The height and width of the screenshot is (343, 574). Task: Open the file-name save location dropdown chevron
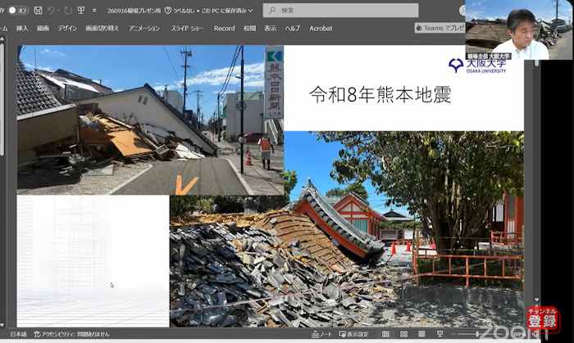coord(251,11)
